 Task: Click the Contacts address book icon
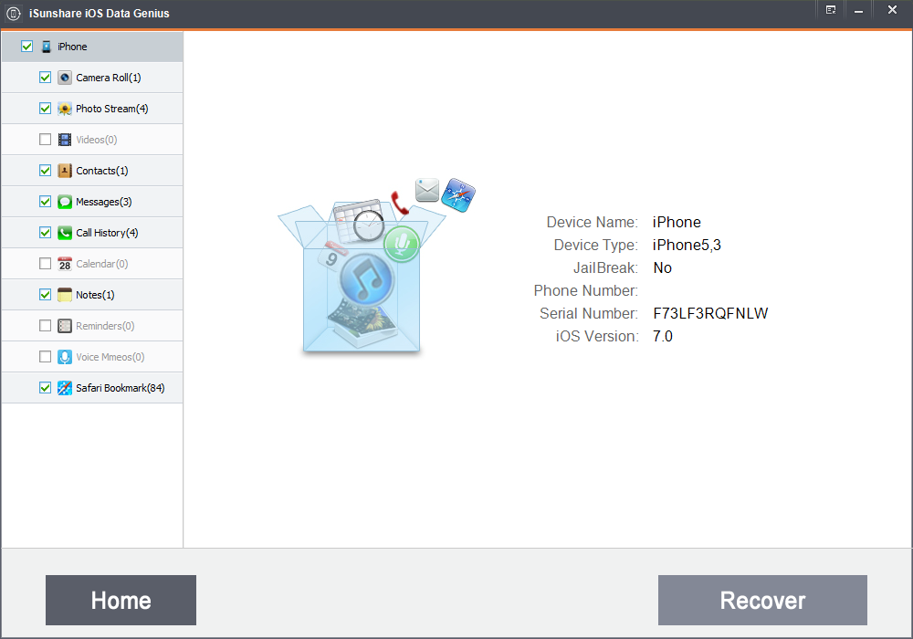point(65,171)
